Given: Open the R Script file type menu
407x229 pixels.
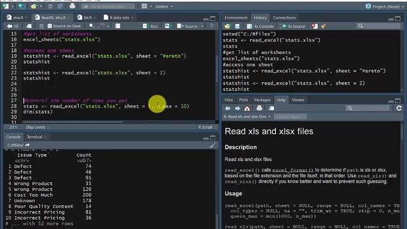Looking at the screenshot, I should pos(207,127).
